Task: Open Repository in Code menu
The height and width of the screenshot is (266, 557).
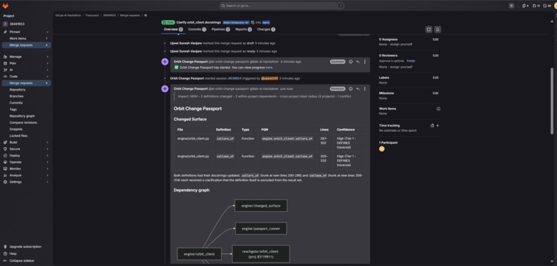Action: point(26,90)
